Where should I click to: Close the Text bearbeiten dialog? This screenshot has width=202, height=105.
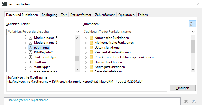click(198, 4)
